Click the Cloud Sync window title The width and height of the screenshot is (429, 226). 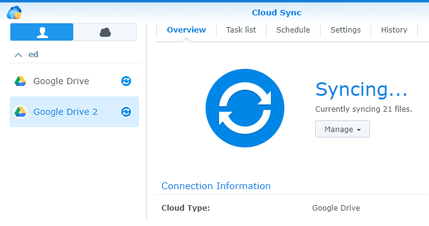tap(276, 12)
